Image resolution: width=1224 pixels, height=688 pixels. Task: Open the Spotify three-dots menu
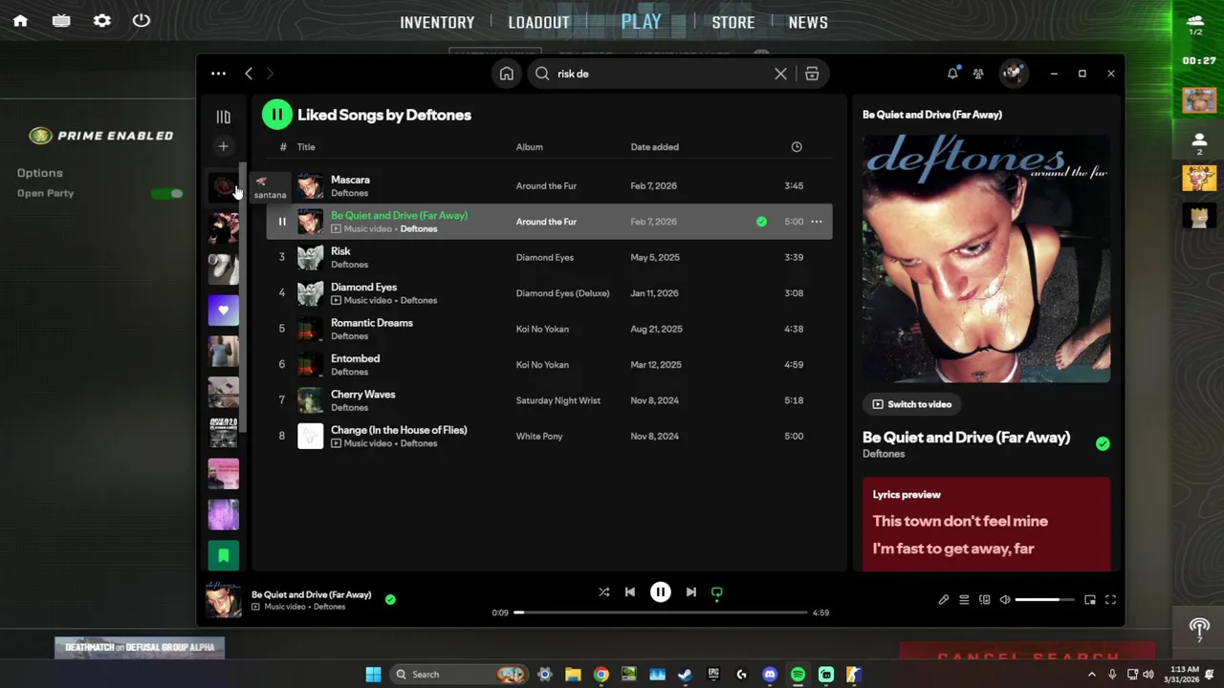click(x=218, y=74)
